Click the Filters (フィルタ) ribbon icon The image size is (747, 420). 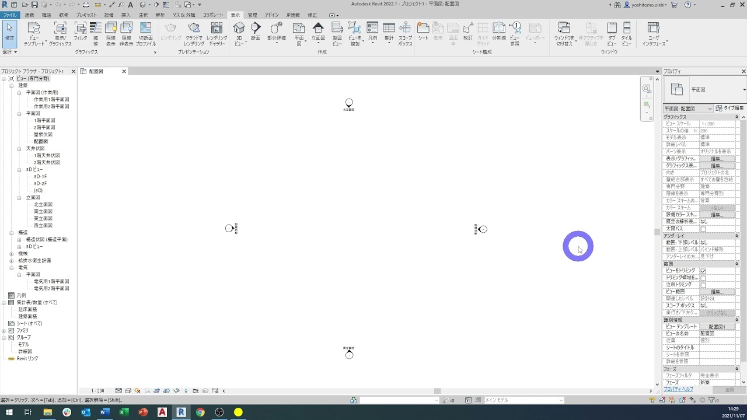[x=81, y=32]
